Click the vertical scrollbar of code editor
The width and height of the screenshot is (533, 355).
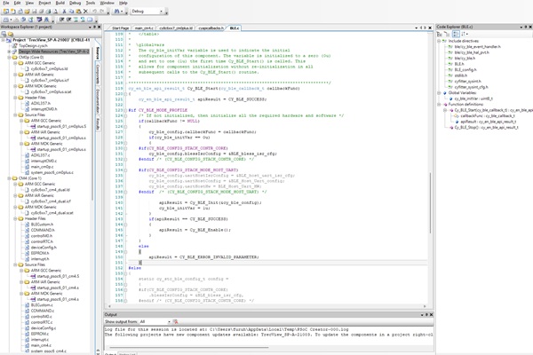[x=430, y=202]
